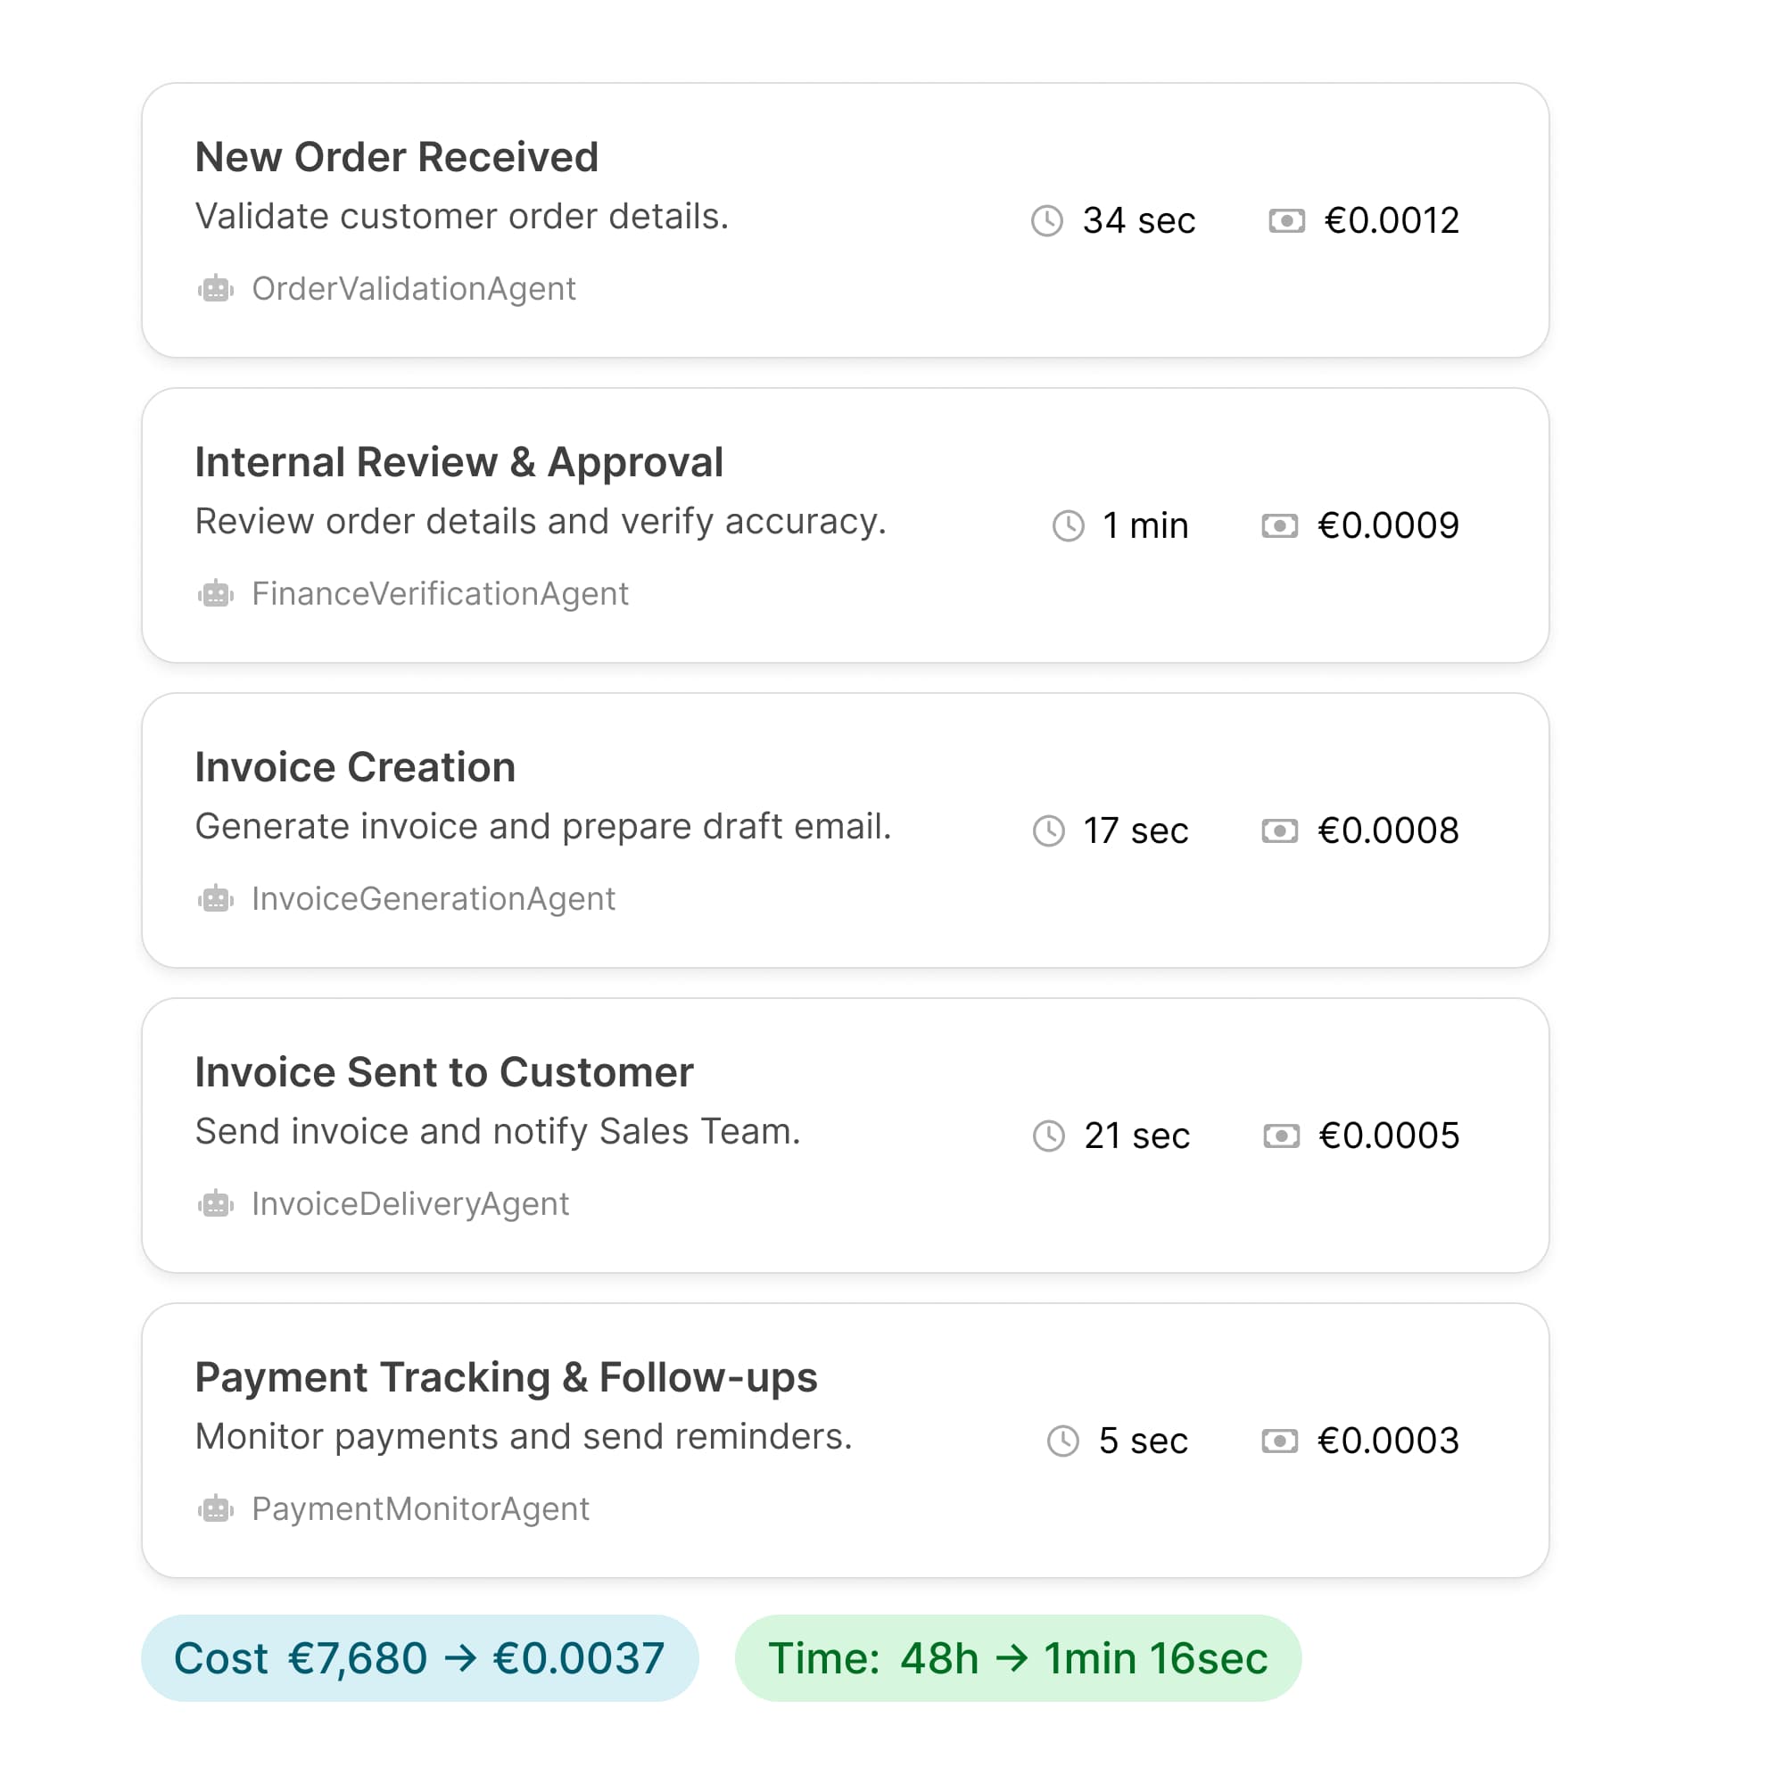Click the money icon beside €0.0012
1784x1784 pixels.
[x=1286, y=220]
